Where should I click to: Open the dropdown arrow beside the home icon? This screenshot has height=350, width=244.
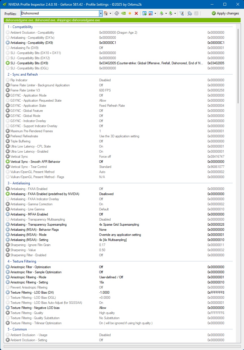(110, 13)
